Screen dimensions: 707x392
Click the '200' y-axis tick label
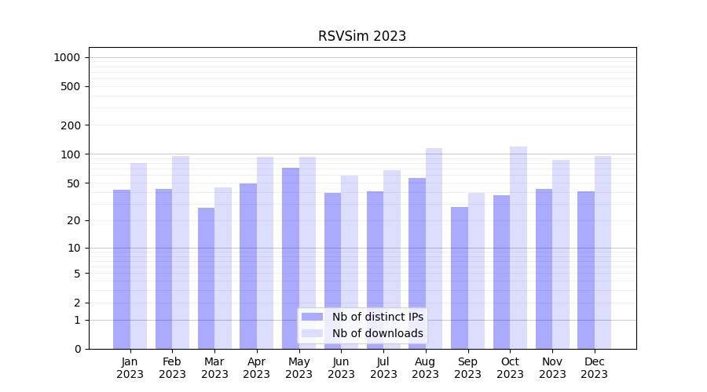pyautogui.click(x=71, y=125)
